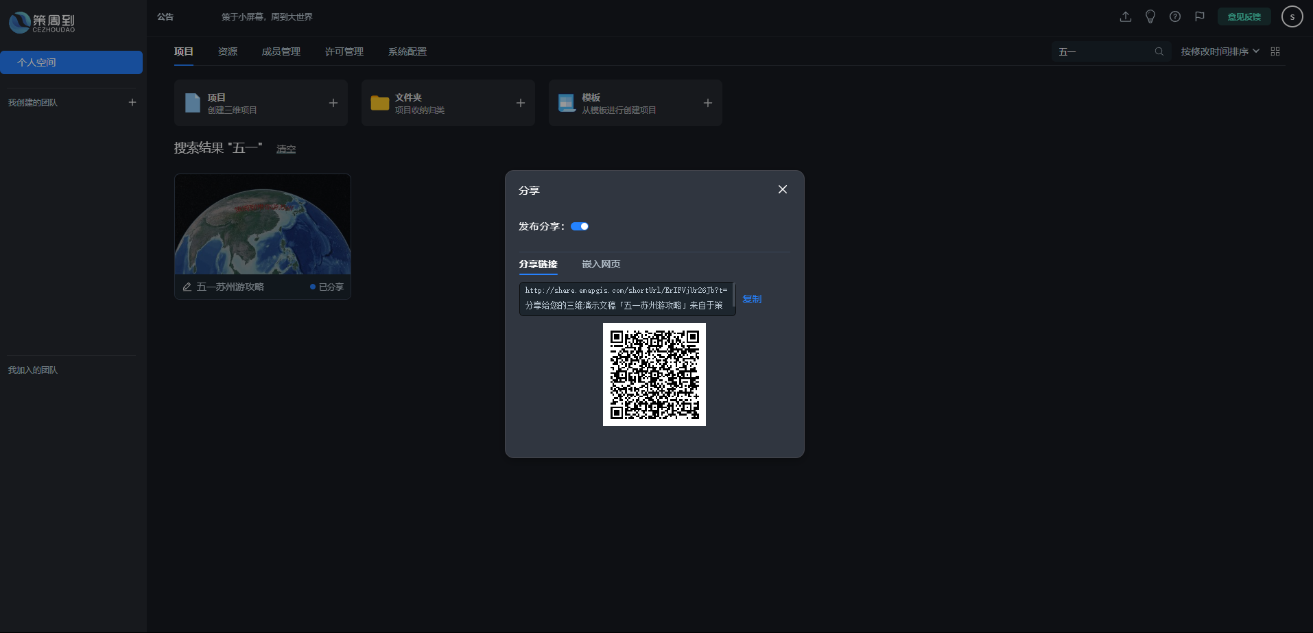Switch to the 项目 tab
This screenshot has width=1313, height=633.
[x=184, y=51]
